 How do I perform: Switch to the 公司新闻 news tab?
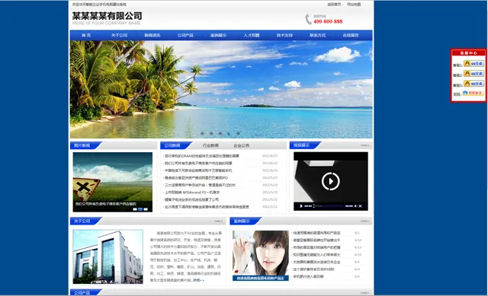(172, 145)
